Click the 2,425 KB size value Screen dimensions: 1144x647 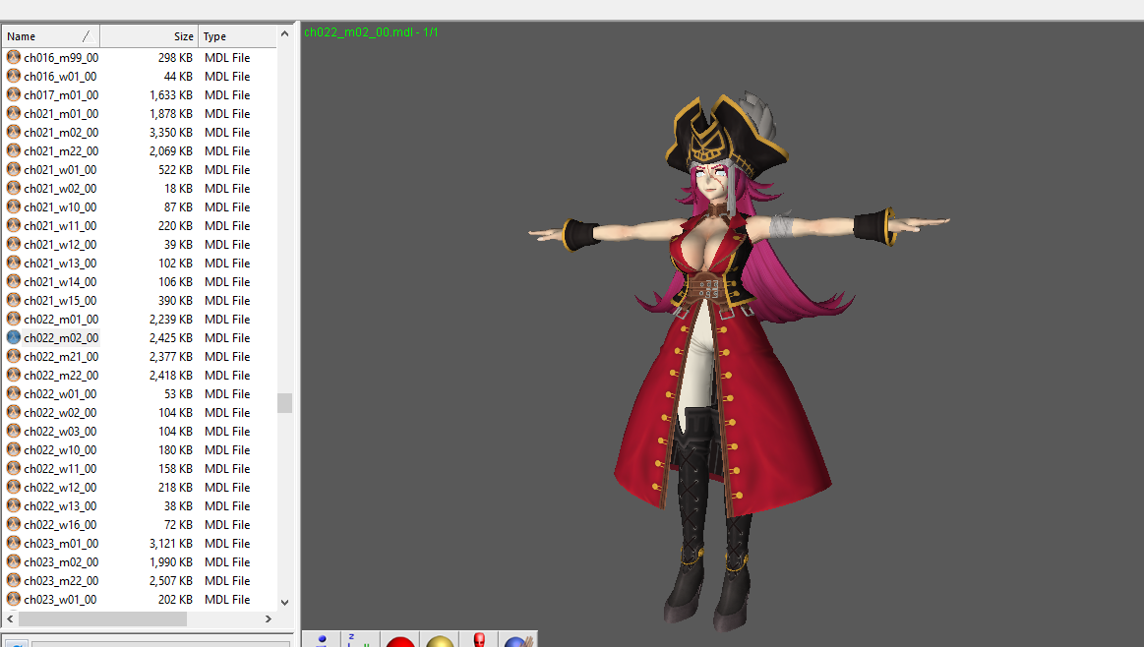tap(171, 337)
